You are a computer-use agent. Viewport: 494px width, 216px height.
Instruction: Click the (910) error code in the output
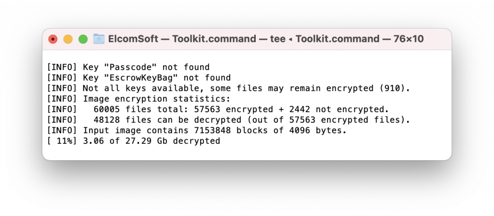(x=392, y=88)
